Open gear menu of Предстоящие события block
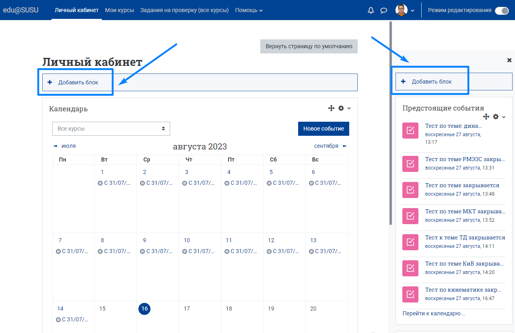Image resolution: width=515 pixels, height=333 pixels. coord(496,116)
